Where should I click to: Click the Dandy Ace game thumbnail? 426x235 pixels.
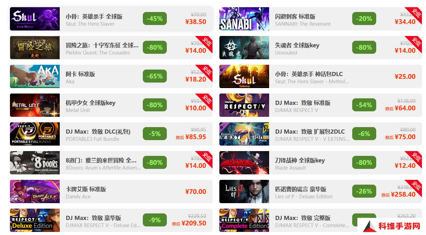coord(35,191)
